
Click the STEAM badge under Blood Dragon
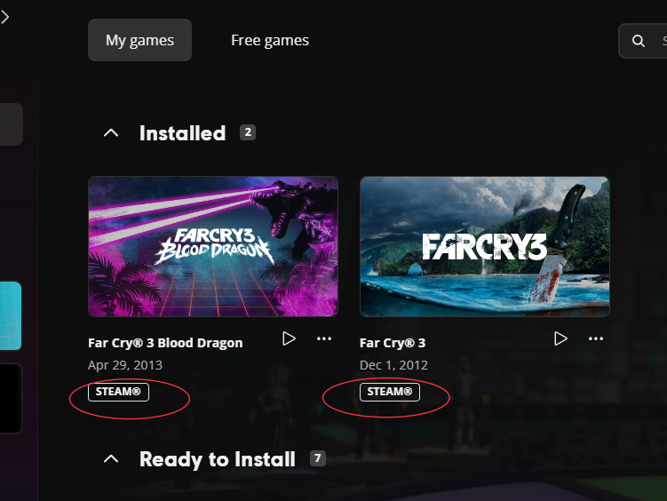118,392
